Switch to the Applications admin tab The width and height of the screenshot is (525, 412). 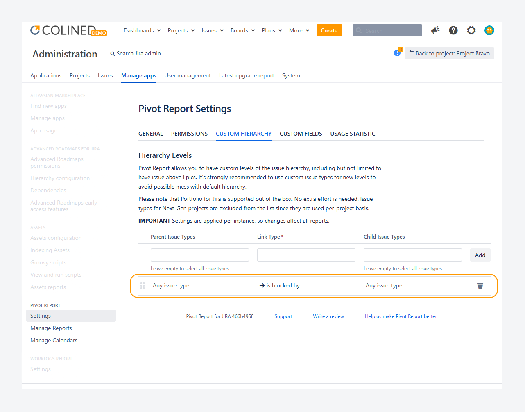tap(46, 76)
